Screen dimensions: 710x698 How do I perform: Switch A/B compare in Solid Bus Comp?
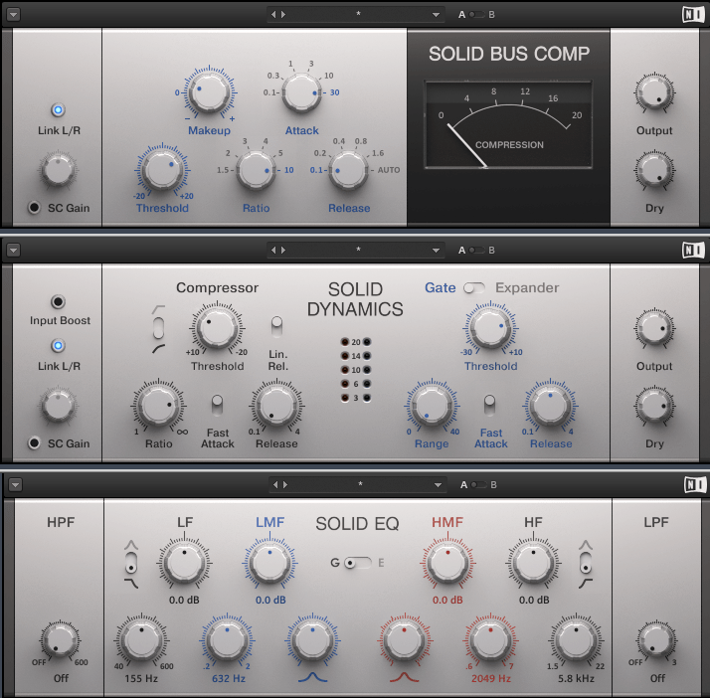[476, 15]
